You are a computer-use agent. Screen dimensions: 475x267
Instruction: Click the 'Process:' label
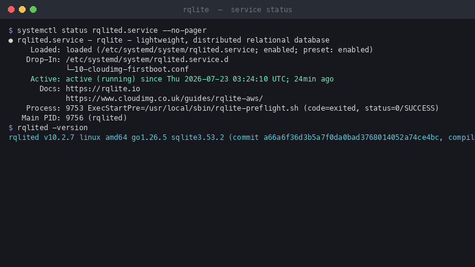coord(43,108)
